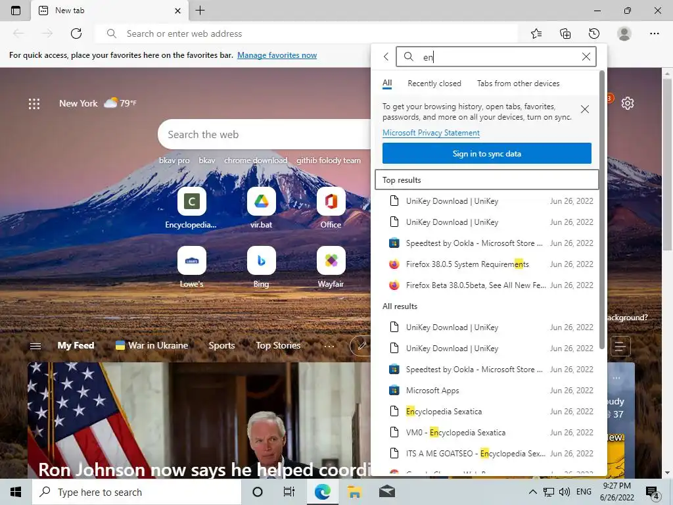The width and height of the screenshot is (673, 505).
Task: Open Settings and more ellipsis menu
Action: pos(654,34)
